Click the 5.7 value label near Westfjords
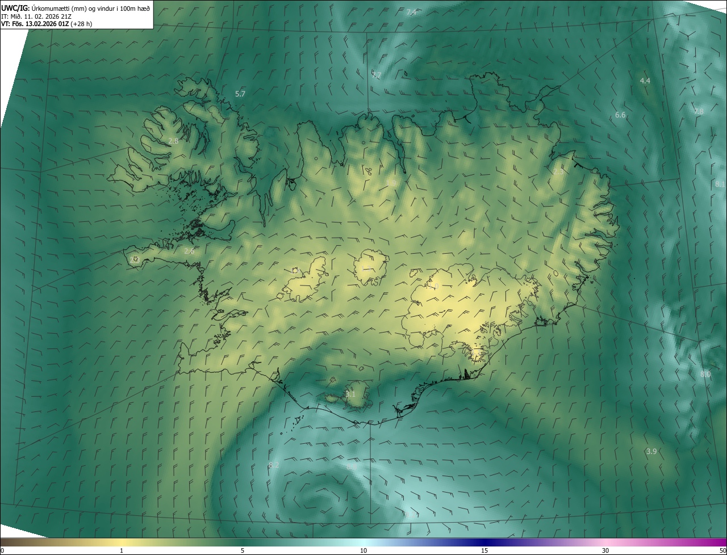 coord(240,94)
